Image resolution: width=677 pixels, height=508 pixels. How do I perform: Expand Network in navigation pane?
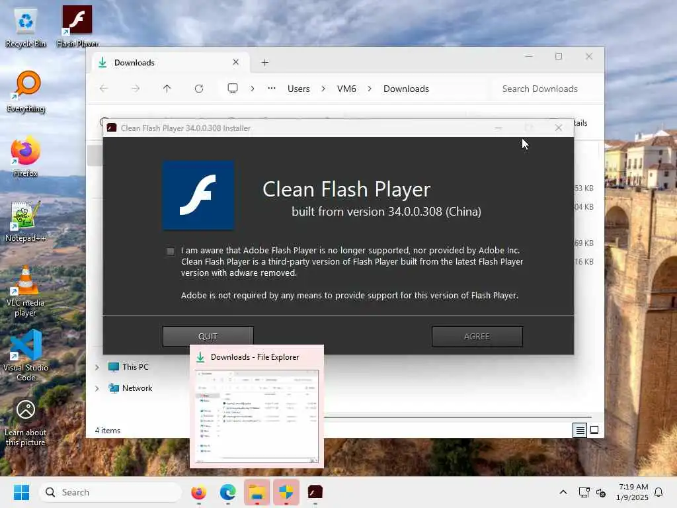coord(97,388)
